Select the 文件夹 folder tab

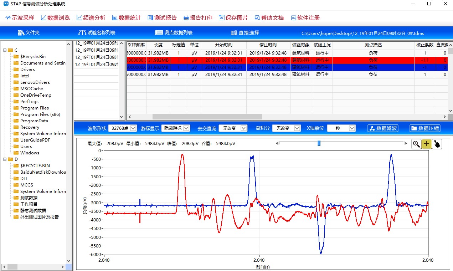click(29, 32)
